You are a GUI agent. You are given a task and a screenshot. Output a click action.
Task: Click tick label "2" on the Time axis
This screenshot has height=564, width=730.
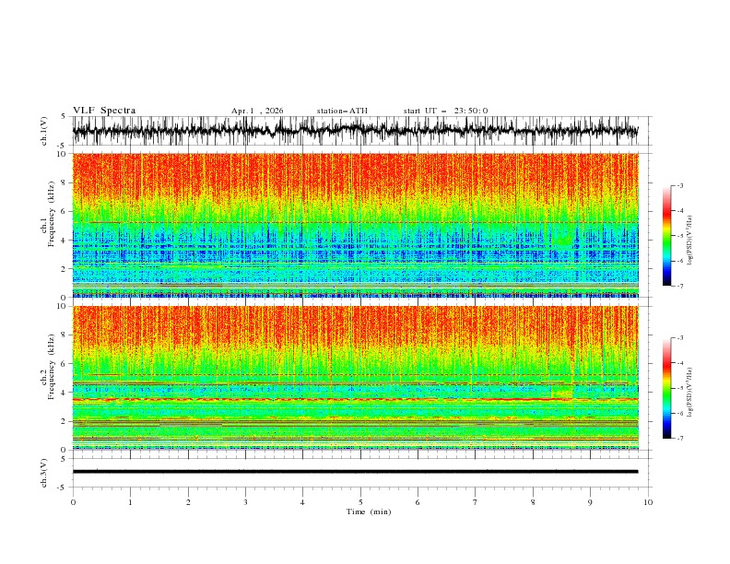click(188, 502)
